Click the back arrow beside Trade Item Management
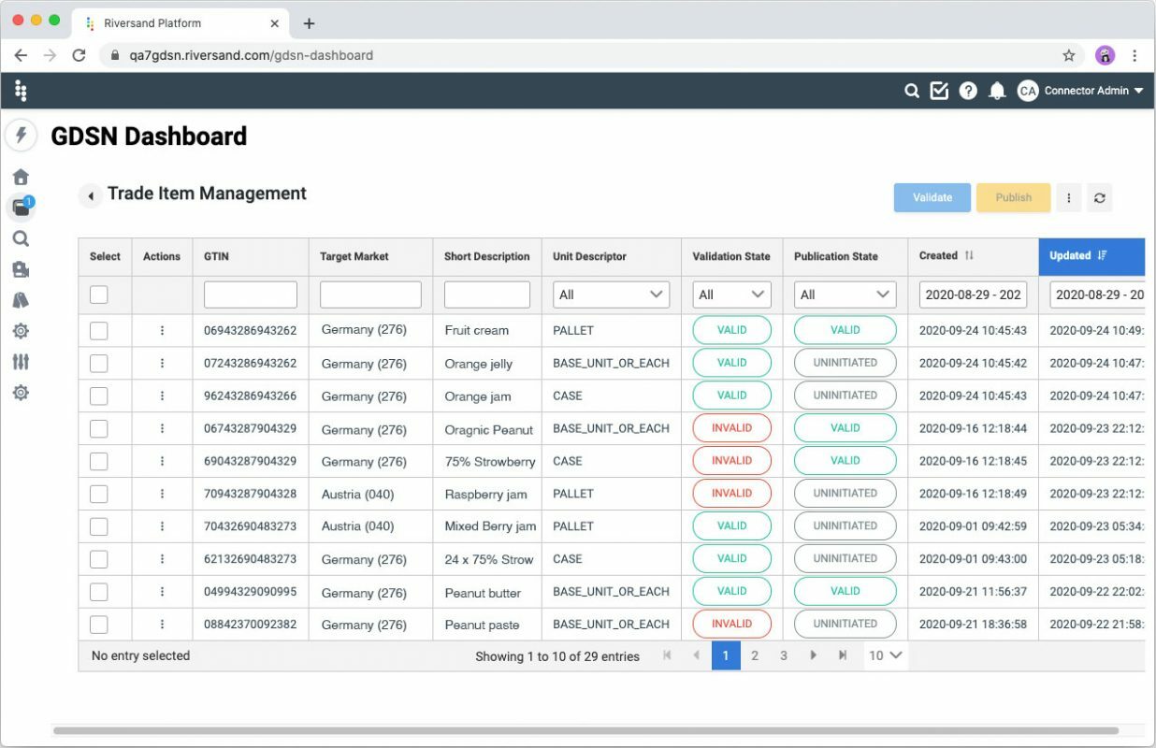 (90, 196)
